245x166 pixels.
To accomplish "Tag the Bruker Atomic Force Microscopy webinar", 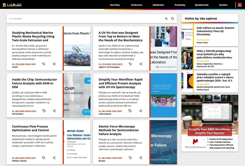I will tap(130, 158).
